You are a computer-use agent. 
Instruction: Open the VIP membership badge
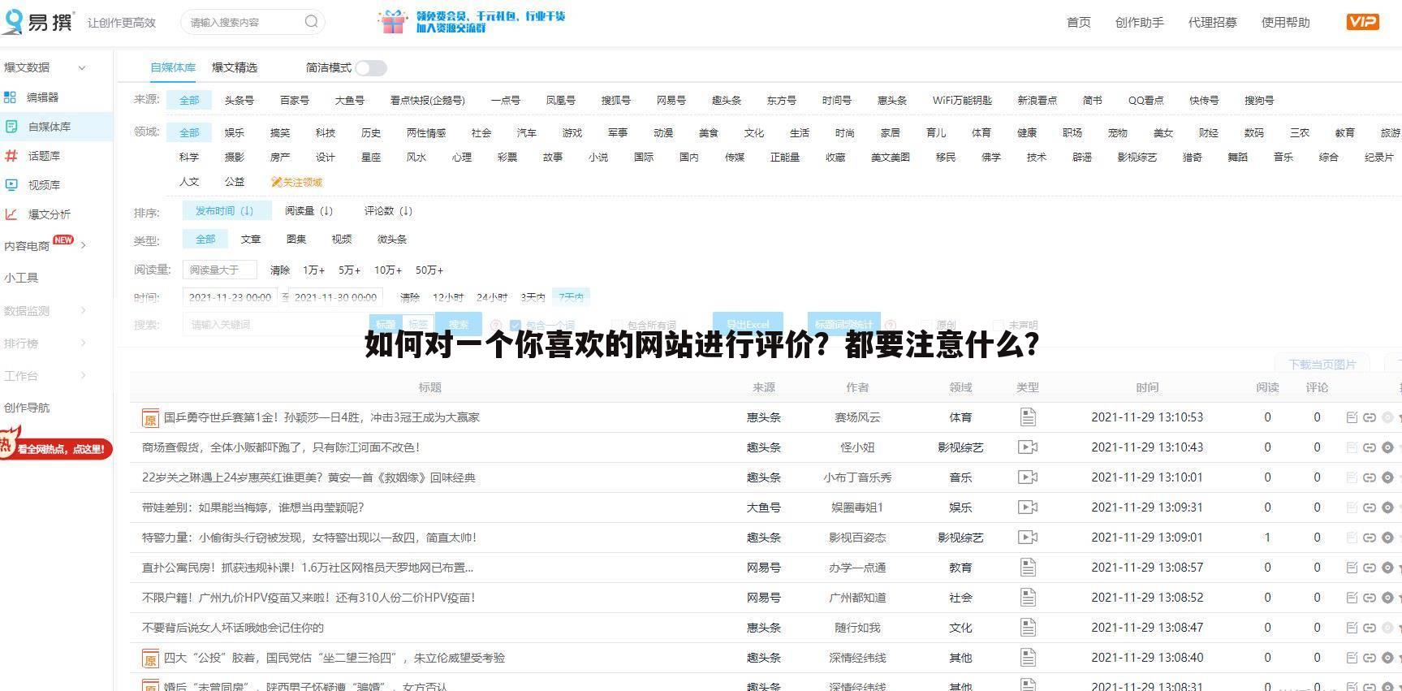(x=1362, y=22)
